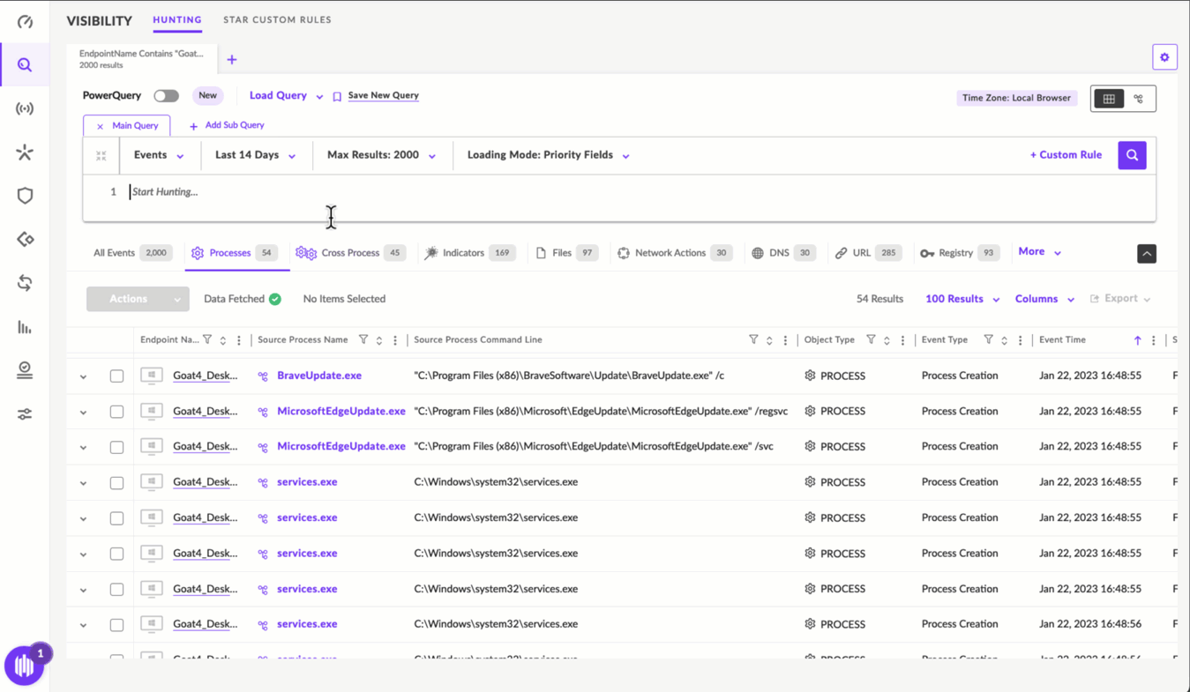Open settings gear in top right
The height and width of the screenshot is (692, 1190).
pos(1164,57)
